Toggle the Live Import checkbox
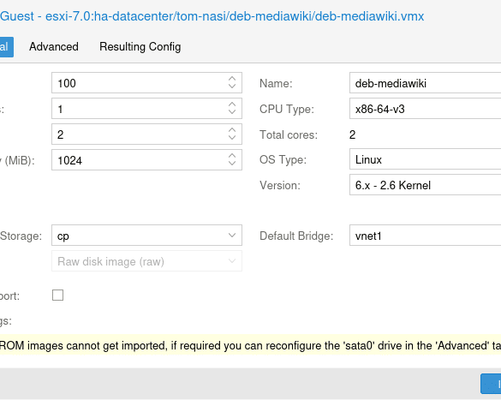The image size is (501, 400). click(58, 296)
